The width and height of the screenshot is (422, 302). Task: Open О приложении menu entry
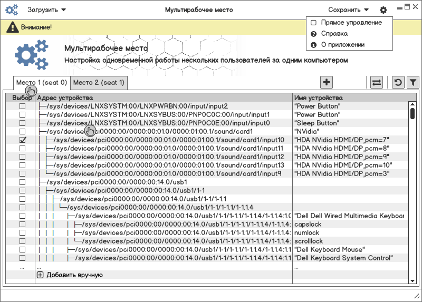click(343, 45)
